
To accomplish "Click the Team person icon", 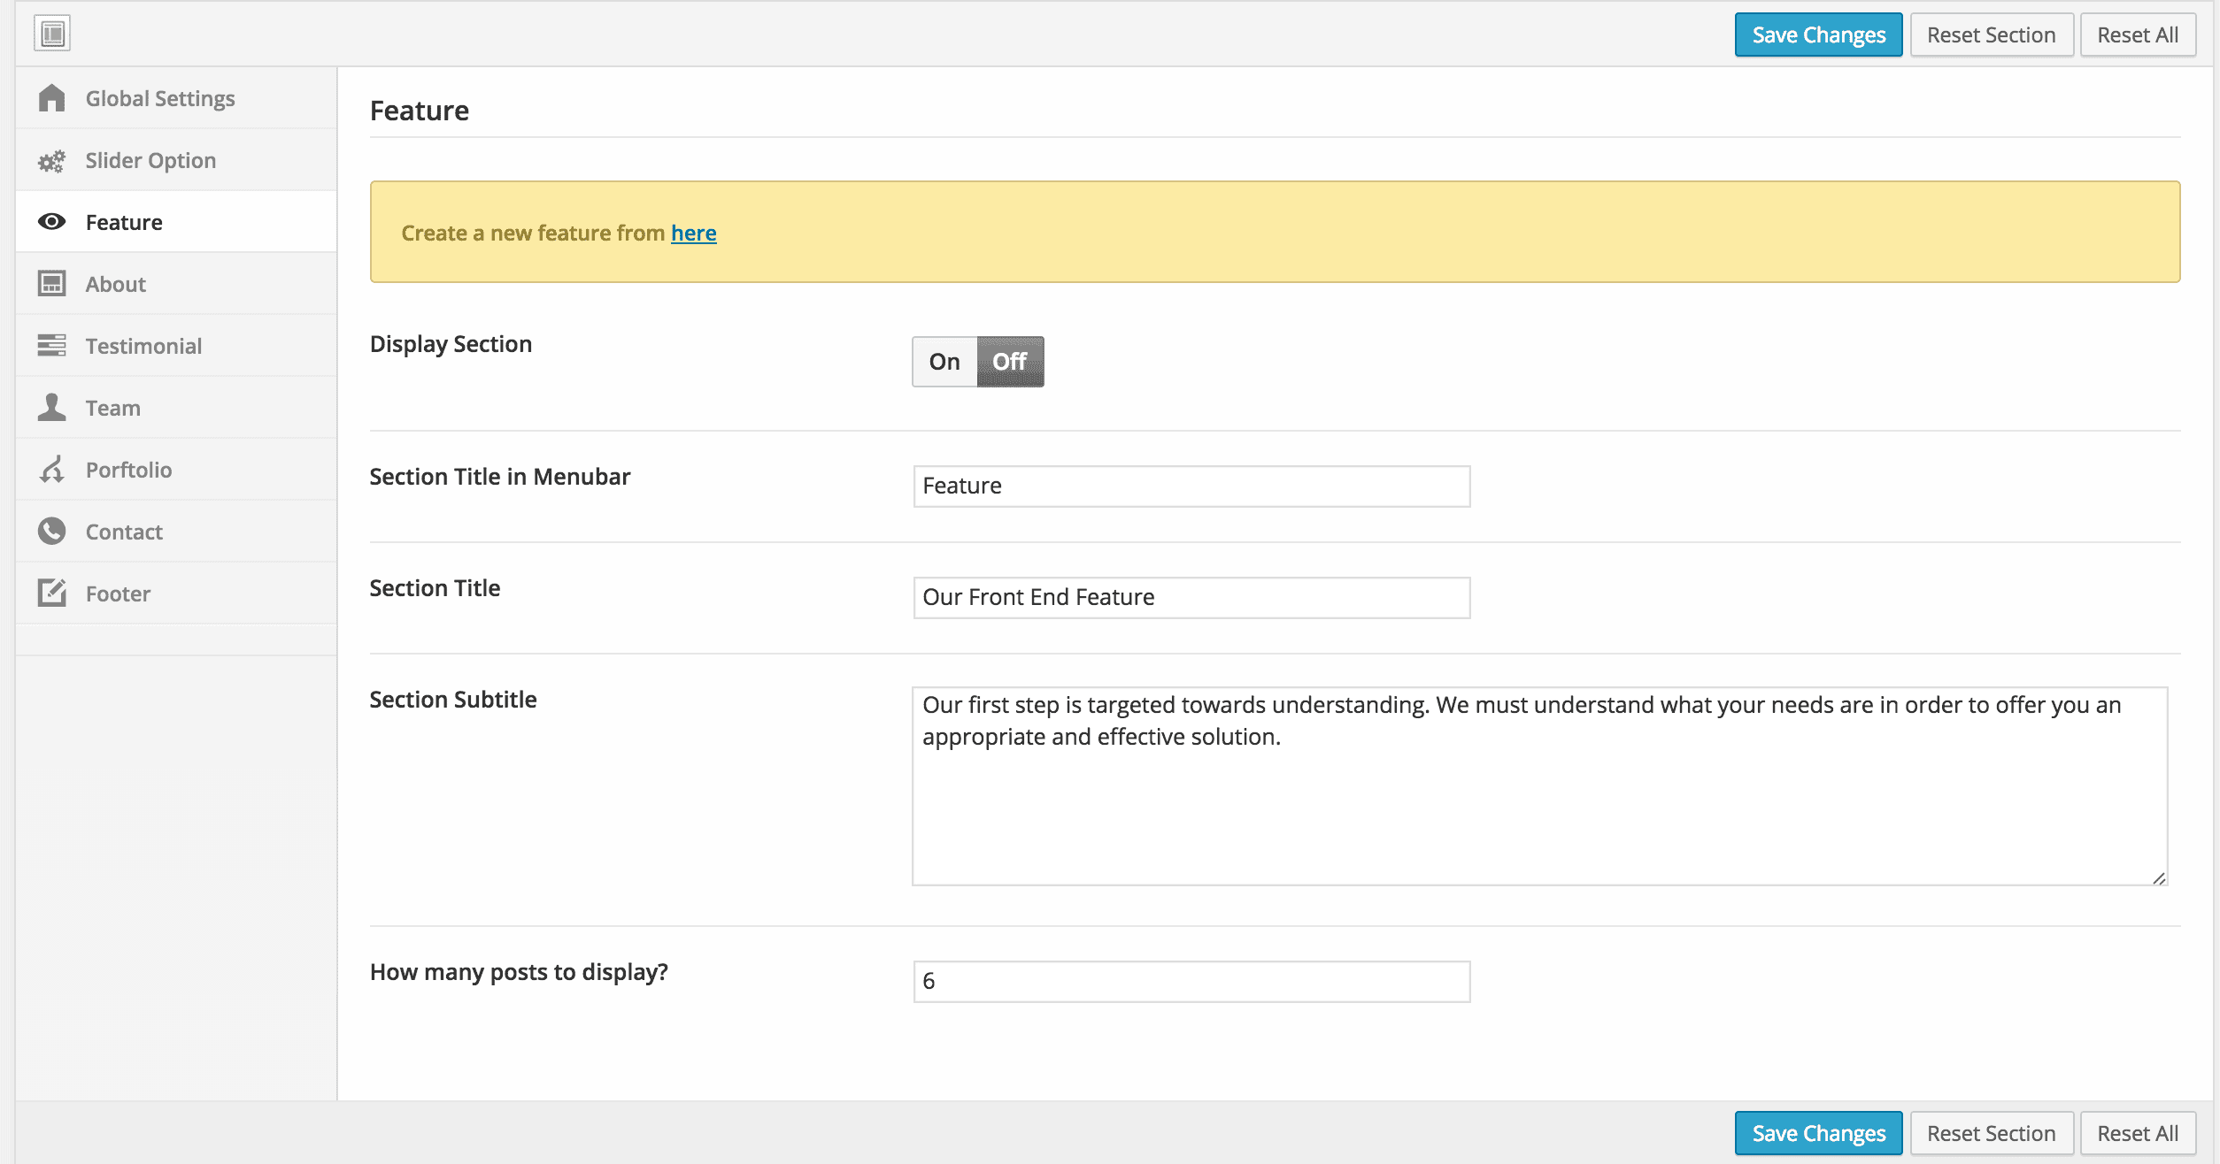I will coord(52,407).
